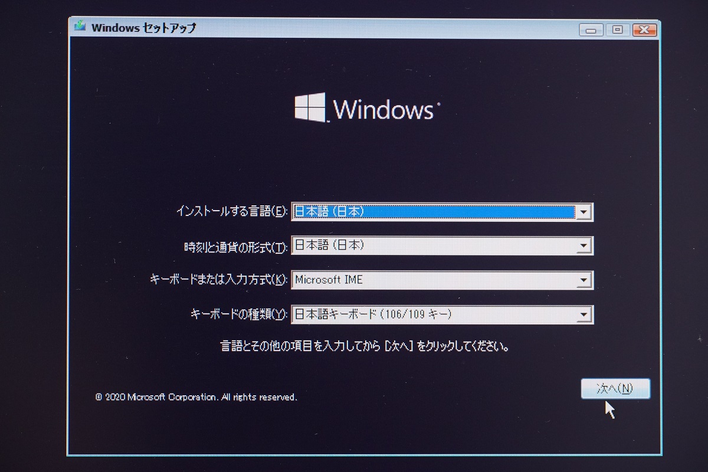Click the Windows logo in the dialog
This screenshot has width=708, height=472.
310,108
